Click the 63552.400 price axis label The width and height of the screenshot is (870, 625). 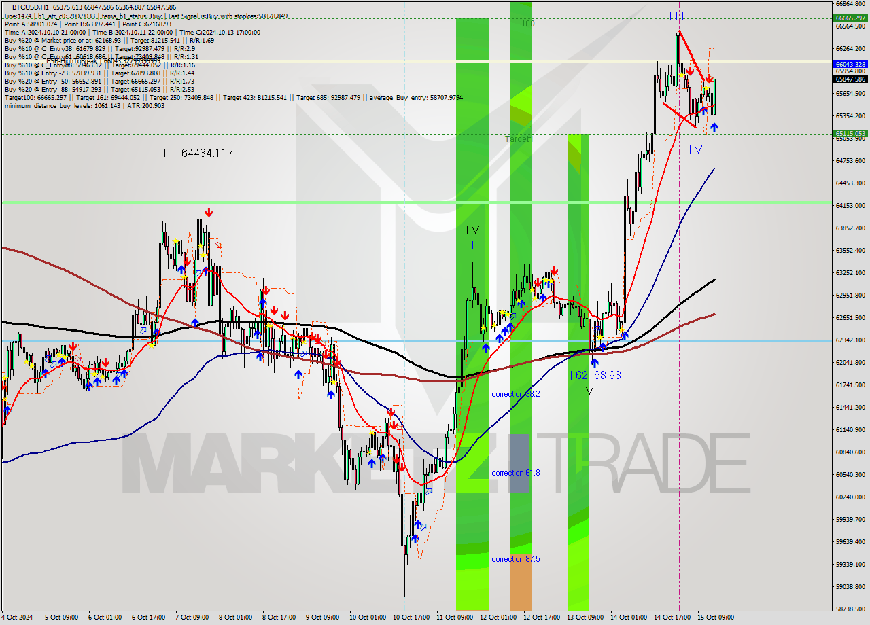[x=850, y=251]
